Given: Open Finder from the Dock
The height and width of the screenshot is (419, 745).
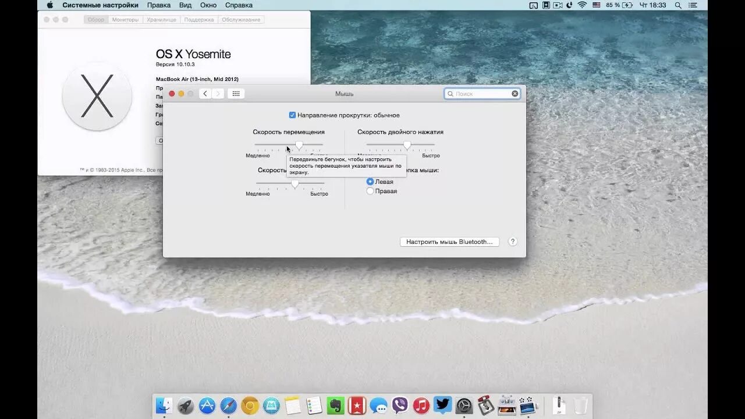Looking at the screenshot, I should (164, 405).
